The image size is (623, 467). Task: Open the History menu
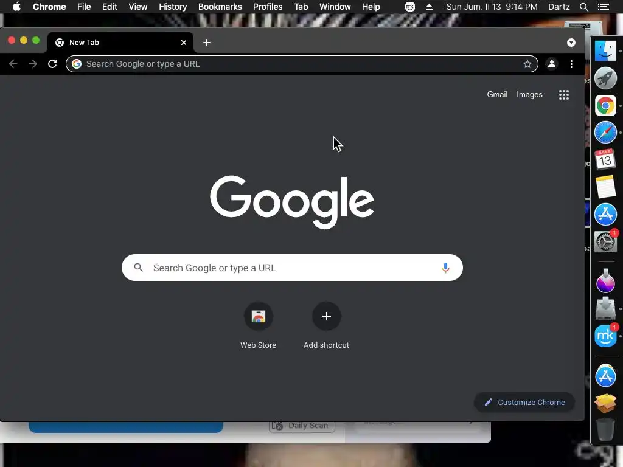coord(173,7)
